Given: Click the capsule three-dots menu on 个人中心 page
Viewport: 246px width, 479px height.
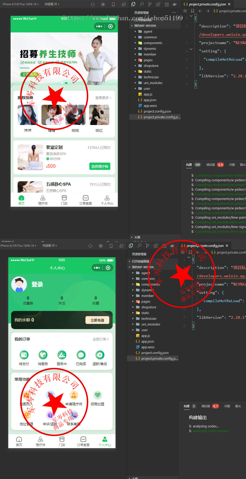Looking at the screenshot, I should point(97,268).
